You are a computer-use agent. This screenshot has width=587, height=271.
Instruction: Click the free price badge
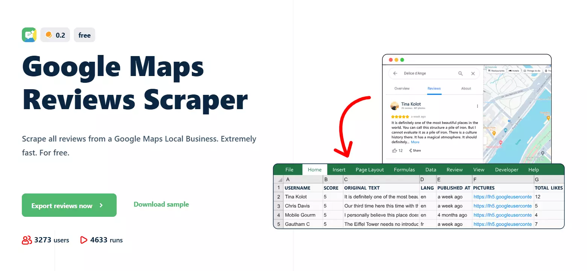point(84,35)
